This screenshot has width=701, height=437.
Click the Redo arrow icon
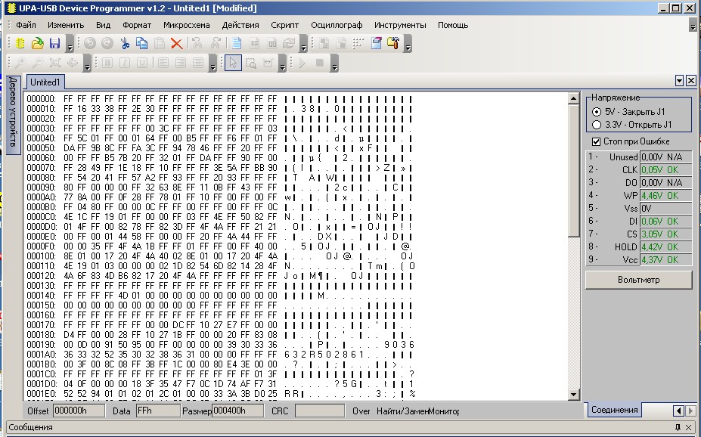point(107,43)
